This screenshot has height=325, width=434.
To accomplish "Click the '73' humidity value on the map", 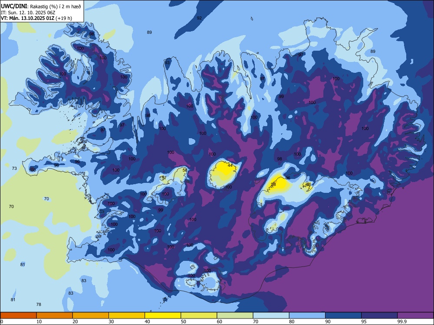I will [x=14, y=168].
